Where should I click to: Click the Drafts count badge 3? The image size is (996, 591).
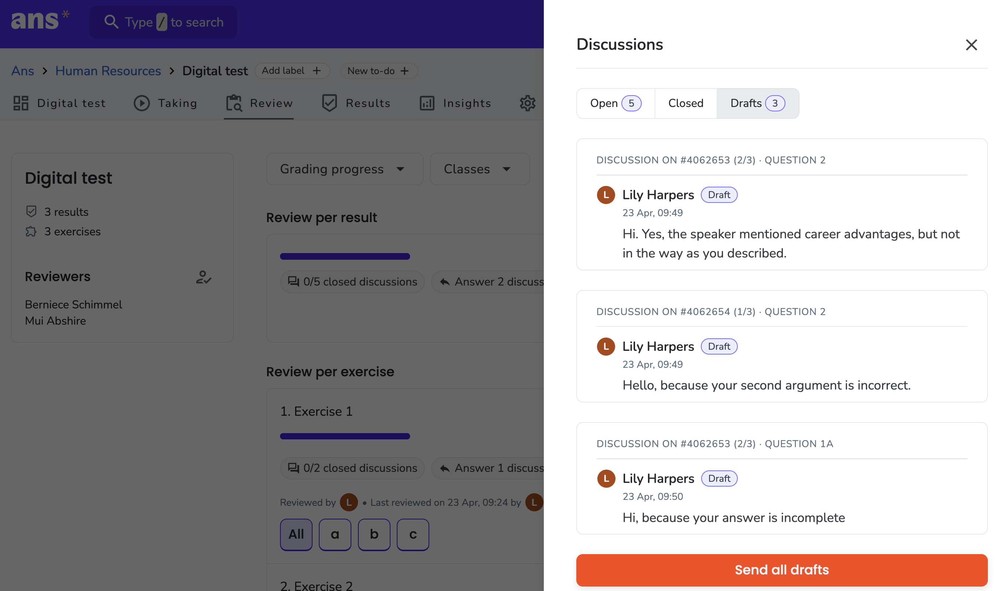pos(775,103)
